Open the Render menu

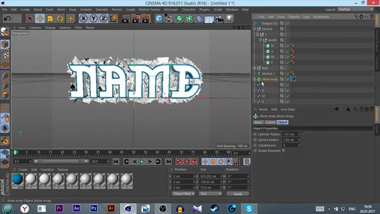pos(117,10)
